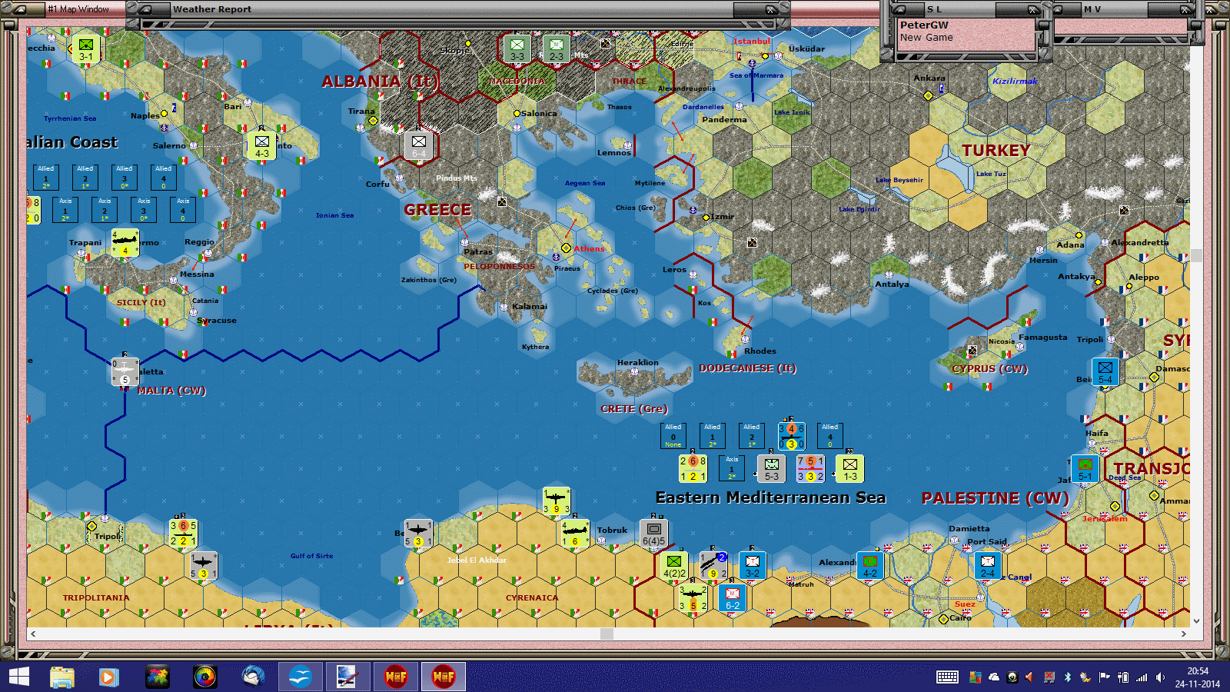Viewport: 1230px width, 692px height.
Task: Select the grey aircraft counter at Benghazi
Action: 418,533
